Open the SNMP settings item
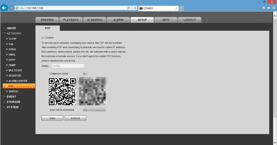 (x=12, y=65)
